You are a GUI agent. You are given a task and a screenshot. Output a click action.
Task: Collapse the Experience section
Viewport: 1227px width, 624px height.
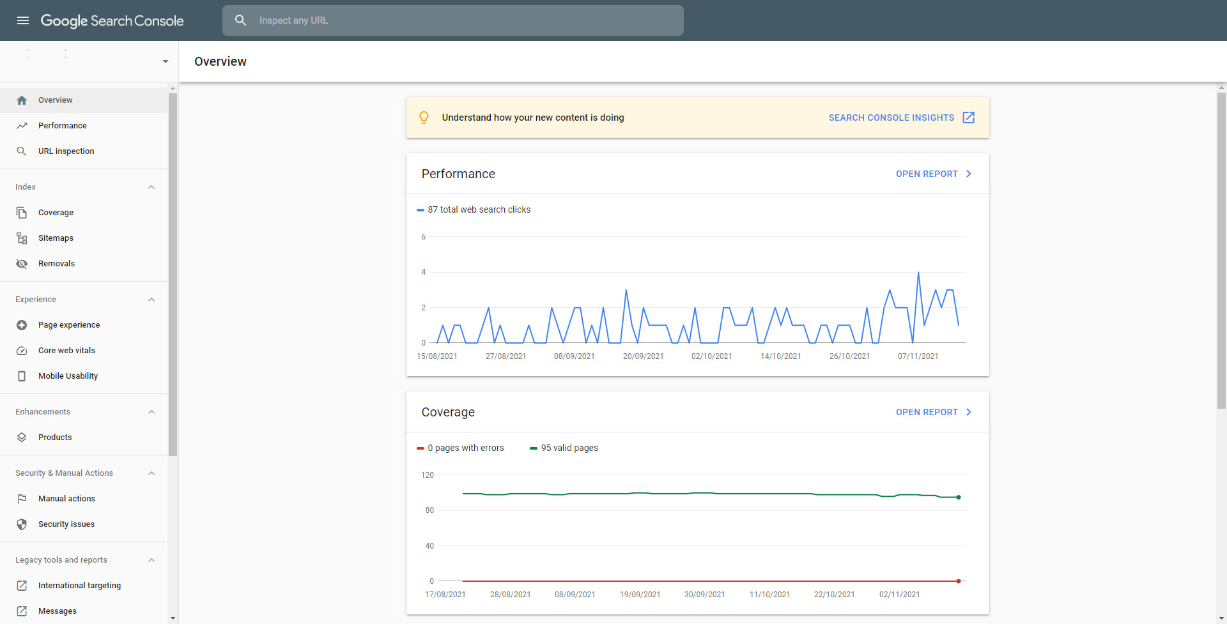click(x=151, y=300)
